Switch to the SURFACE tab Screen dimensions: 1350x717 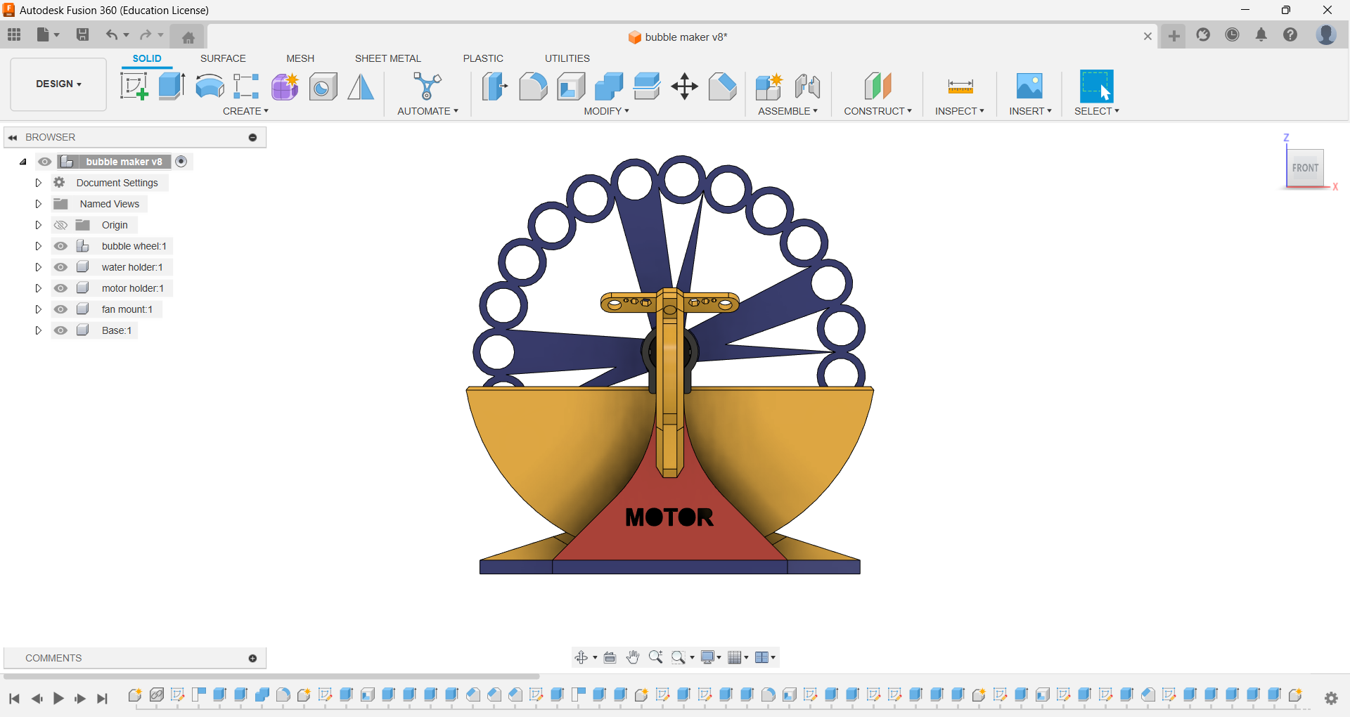(x=223, y=58)
